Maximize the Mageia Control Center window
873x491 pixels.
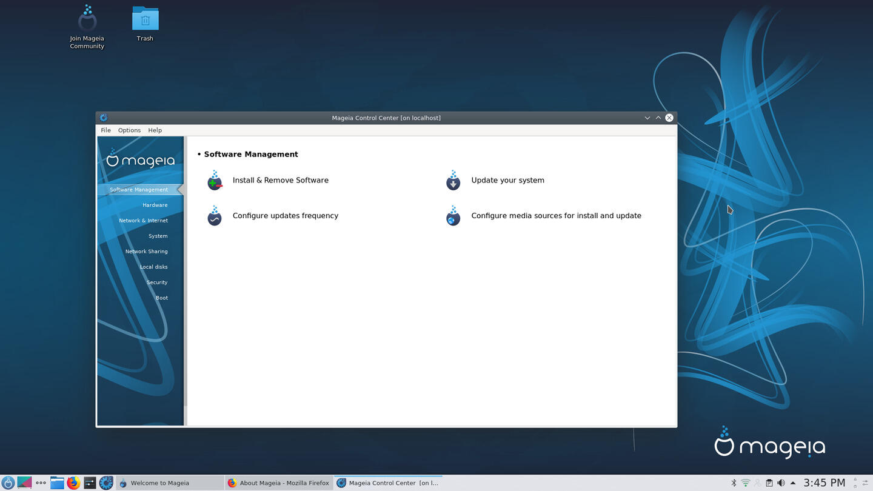click(x=658, y=118)
